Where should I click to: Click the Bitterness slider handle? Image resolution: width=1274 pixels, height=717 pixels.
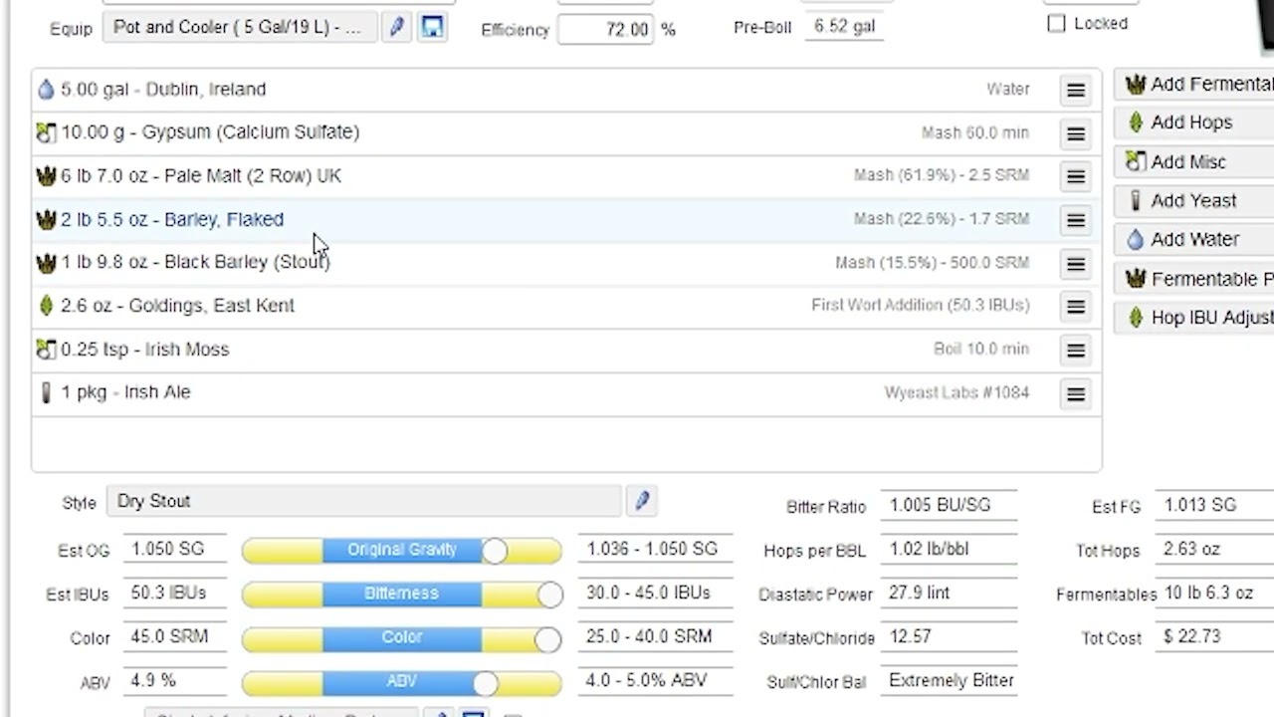(x=549, y=595)
